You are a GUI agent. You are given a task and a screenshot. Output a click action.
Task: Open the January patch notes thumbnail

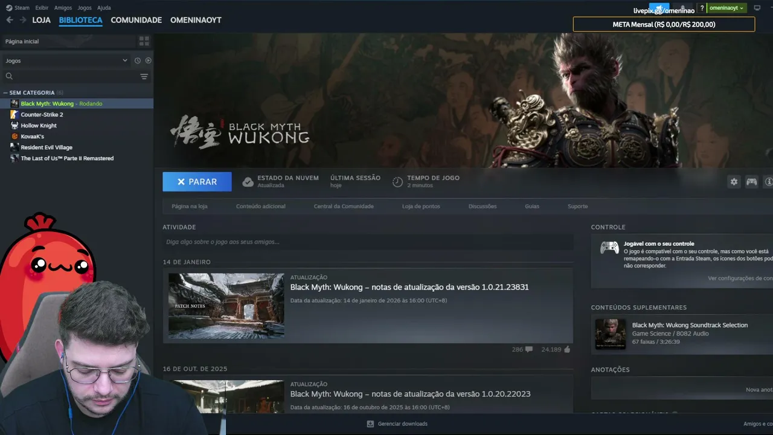[x=226, y=306]
